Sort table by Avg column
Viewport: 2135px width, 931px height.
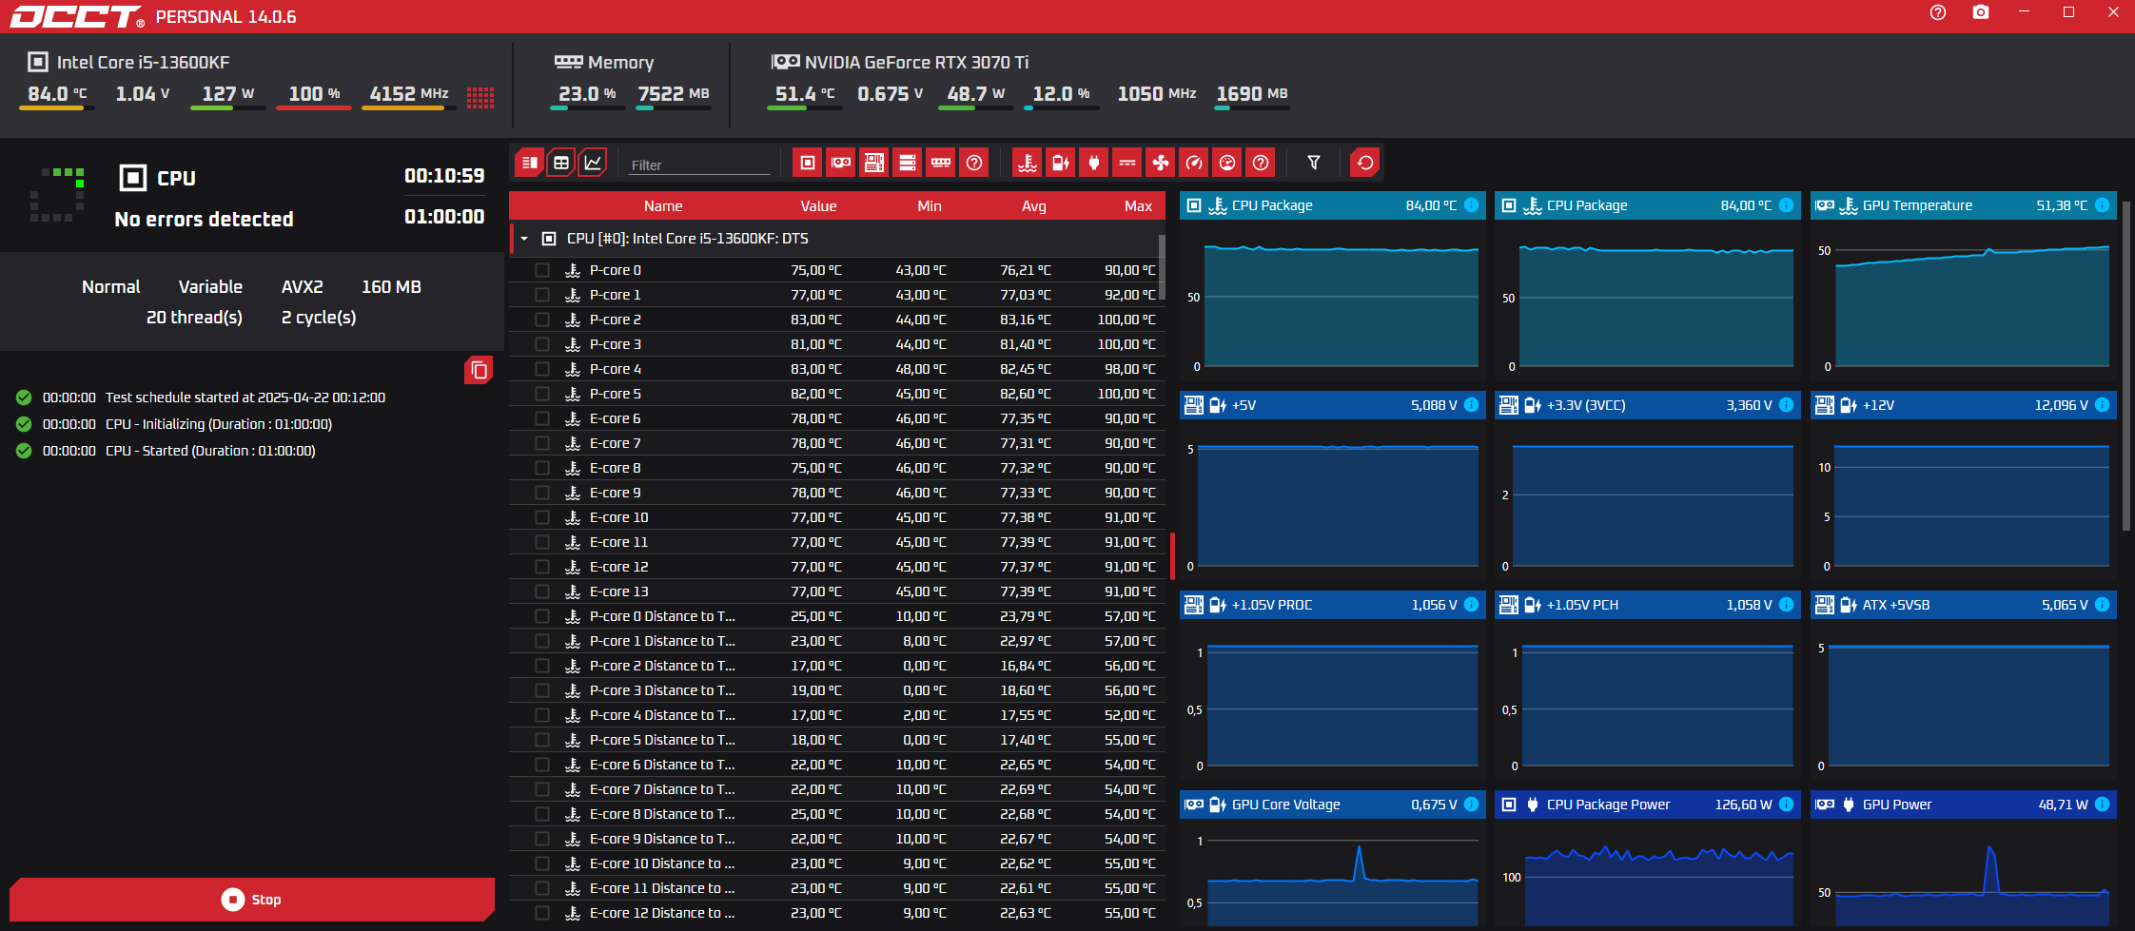[x=1034, y=206]
